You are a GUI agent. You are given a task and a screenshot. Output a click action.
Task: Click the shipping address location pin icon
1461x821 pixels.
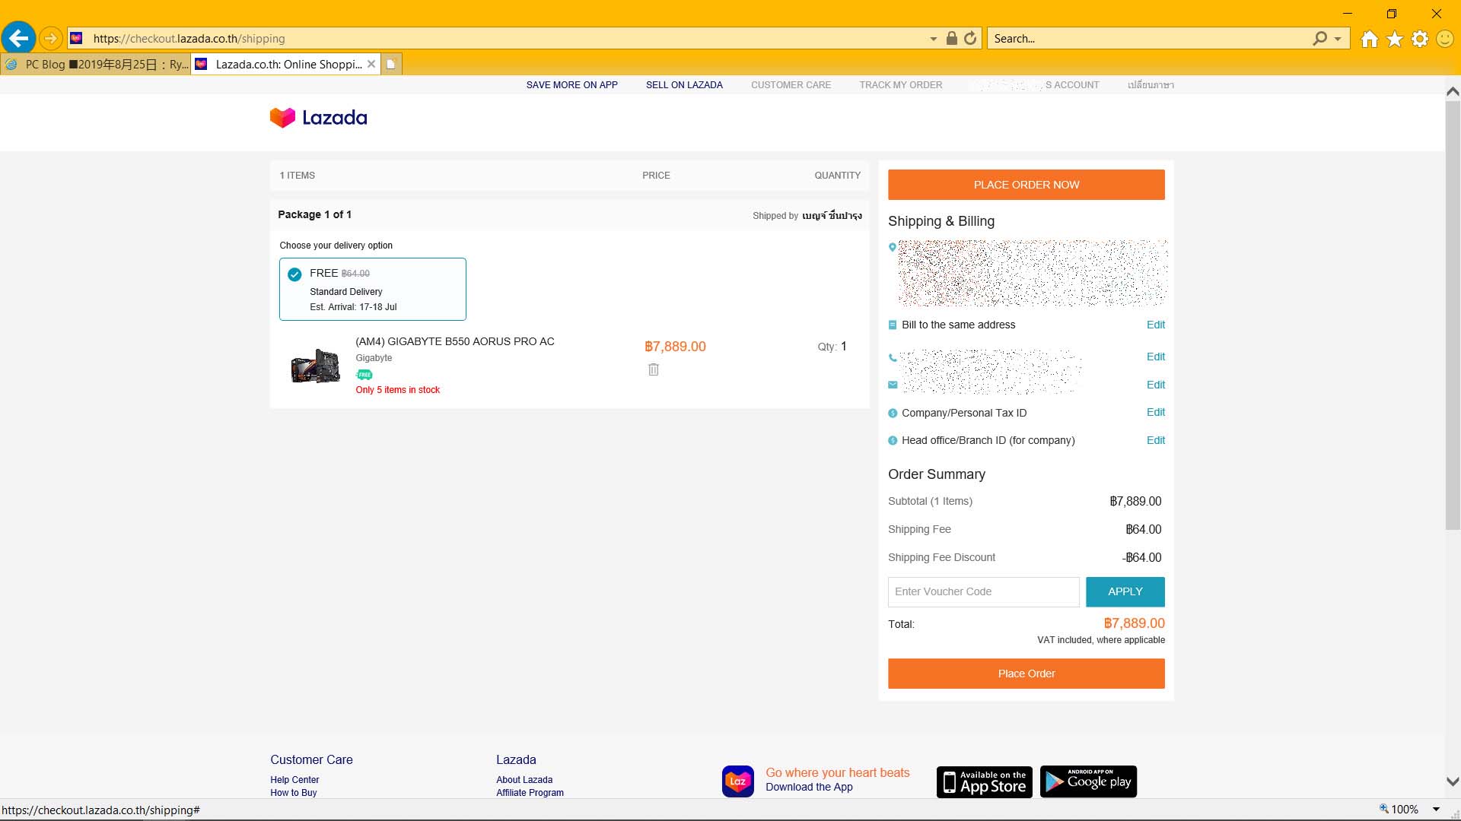(893, 247)
